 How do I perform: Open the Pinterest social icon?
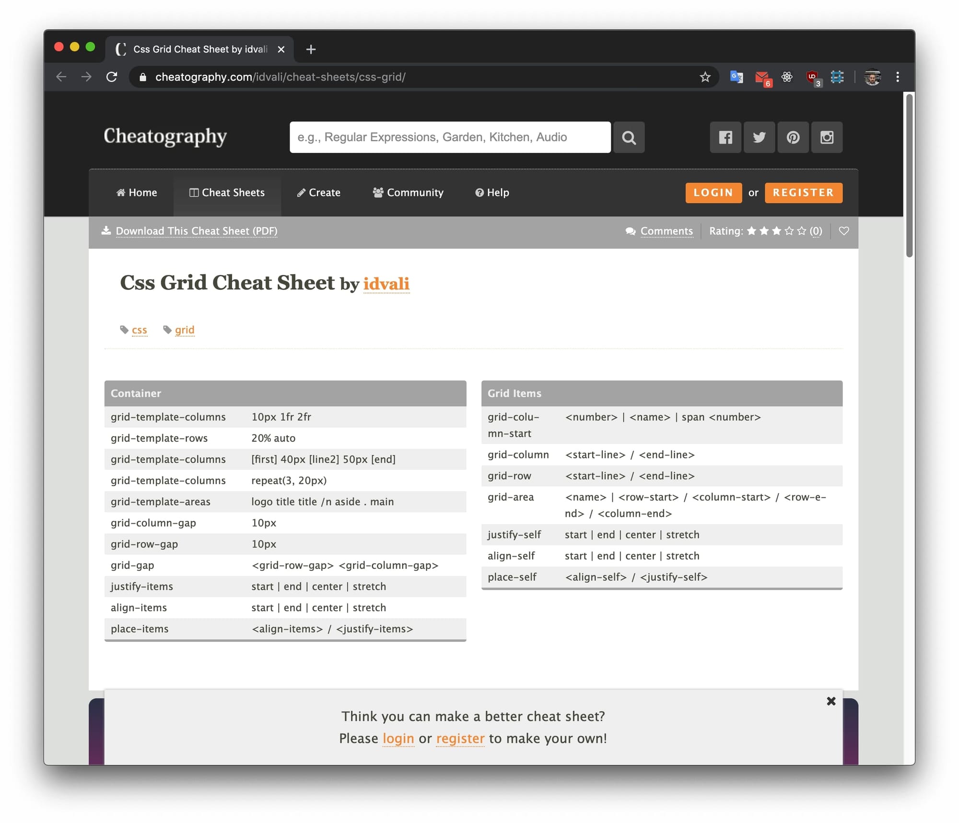793,137
